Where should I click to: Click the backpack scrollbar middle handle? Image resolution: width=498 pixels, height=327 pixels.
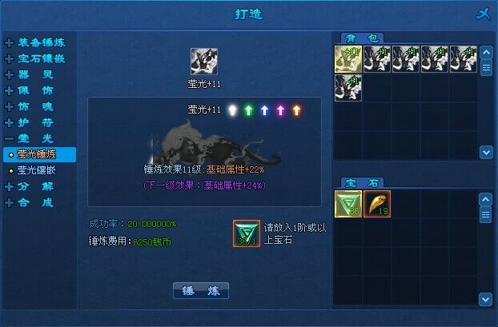(x=486, y=68)
